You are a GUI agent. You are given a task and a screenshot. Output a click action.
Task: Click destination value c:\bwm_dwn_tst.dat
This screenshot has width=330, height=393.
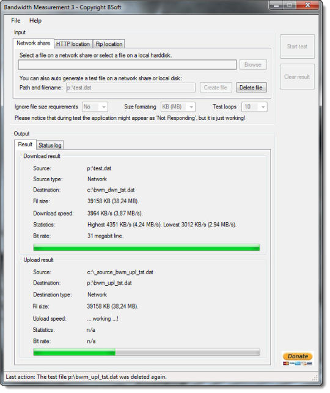tap(111, 190)
